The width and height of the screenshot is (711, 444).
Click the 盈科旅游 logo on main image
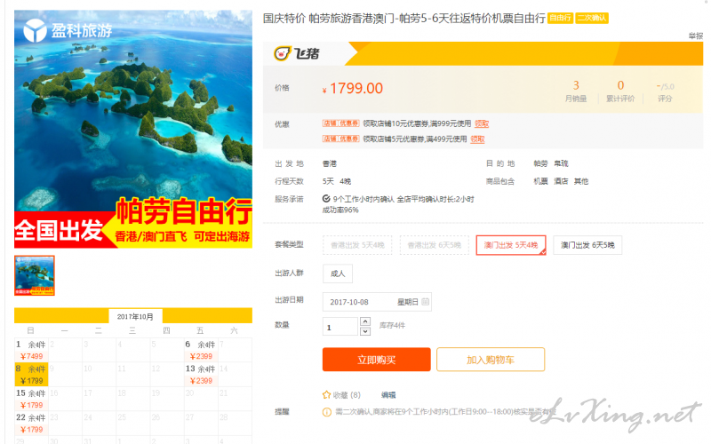point(68,30)
